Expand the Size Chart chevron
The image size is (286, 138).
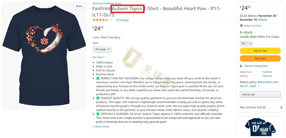coord(106,57)
